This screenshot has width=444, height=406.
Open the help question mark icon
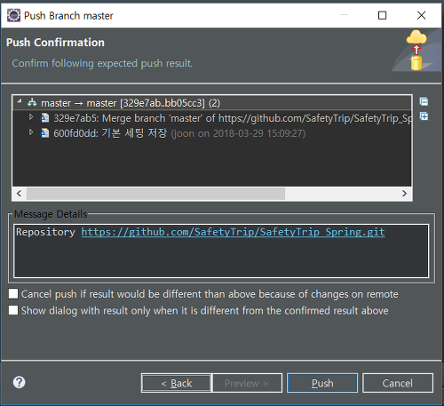tap(20, 382)
